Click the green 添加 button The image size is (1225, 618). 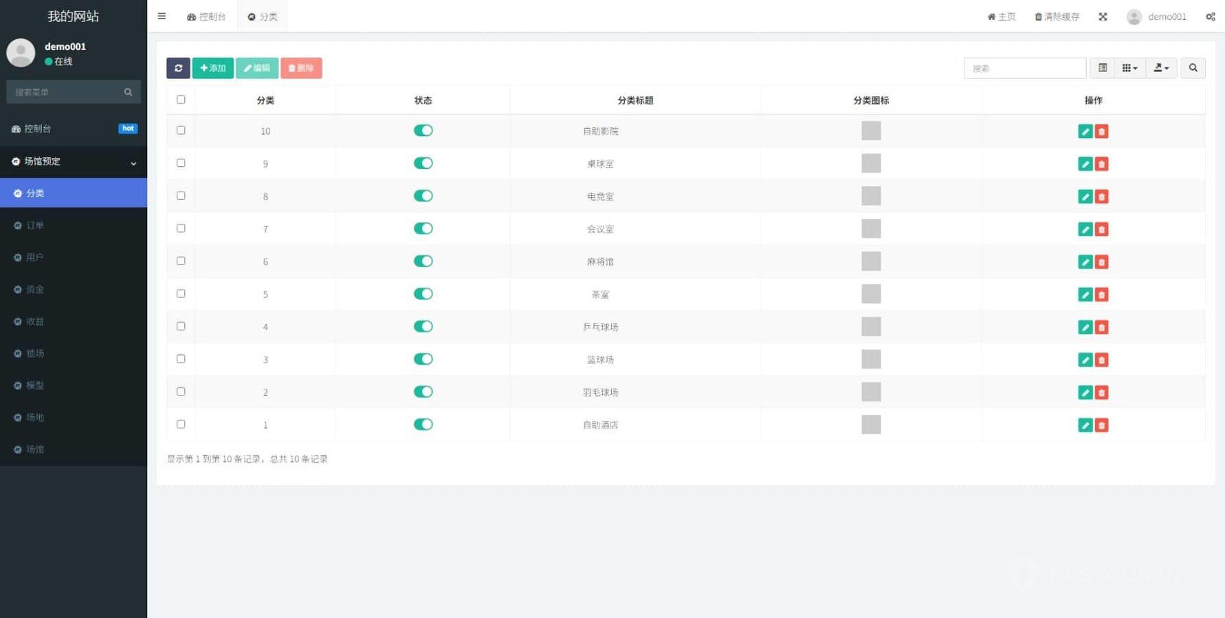pos(212,68)
